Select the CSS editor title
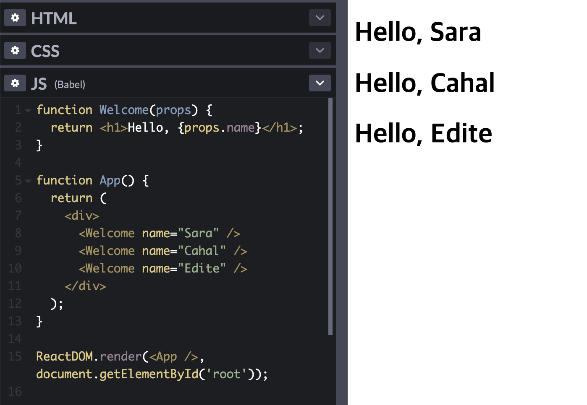The height and width of the screenshot is (405, 587). tap(45, 51)
